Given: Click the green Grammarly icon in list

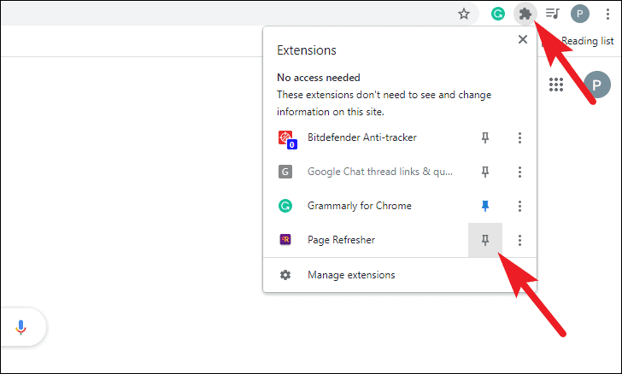Looking at the screenshot, I should 285,206.
